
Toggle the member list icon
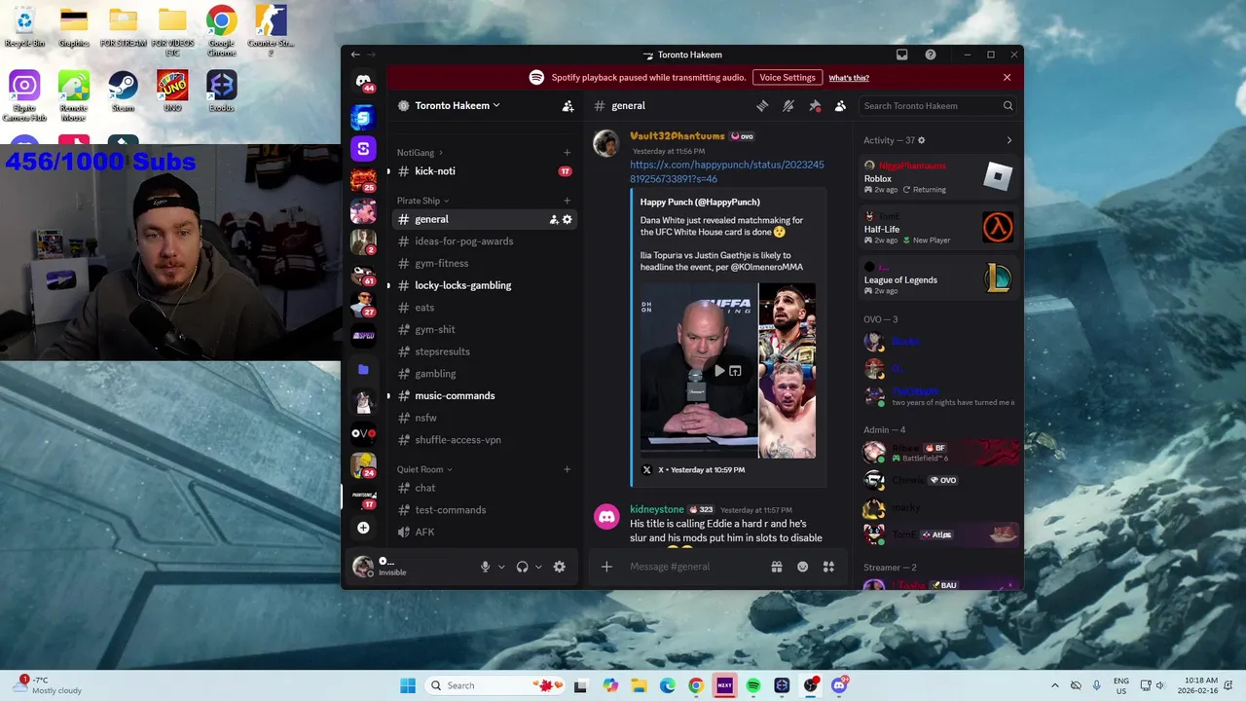tap(840, 105)
